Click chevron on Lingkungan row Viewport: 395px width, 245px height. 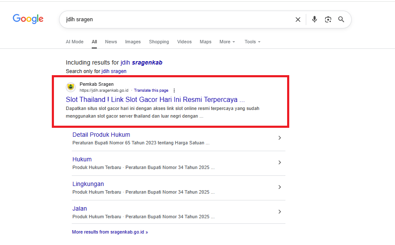[279, 187]
